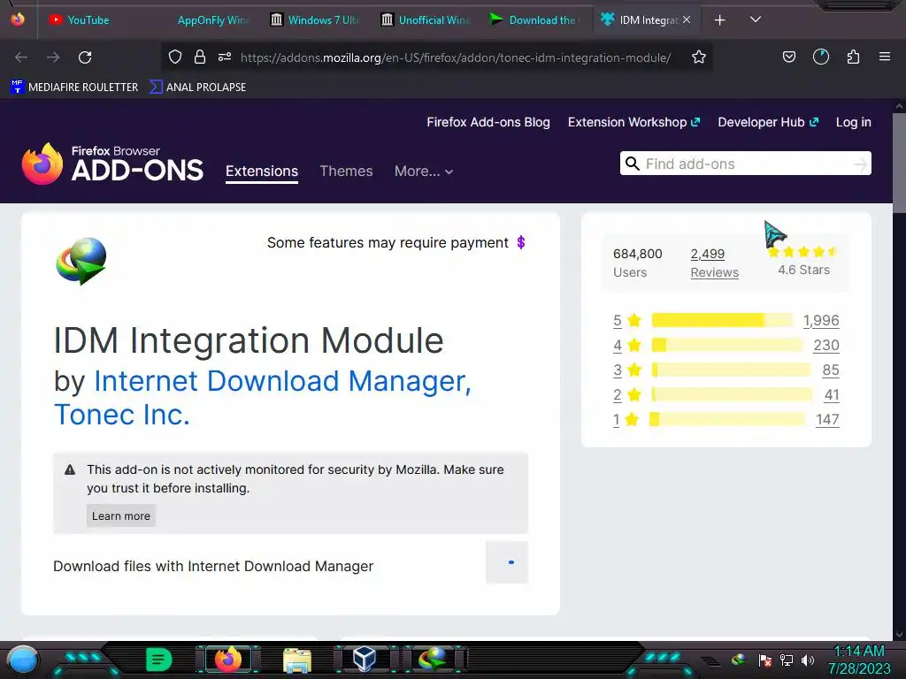The height and width of the screenshot is (679, 906).
Task: Click the IDM system tray icon
Action: pos(739,660)
